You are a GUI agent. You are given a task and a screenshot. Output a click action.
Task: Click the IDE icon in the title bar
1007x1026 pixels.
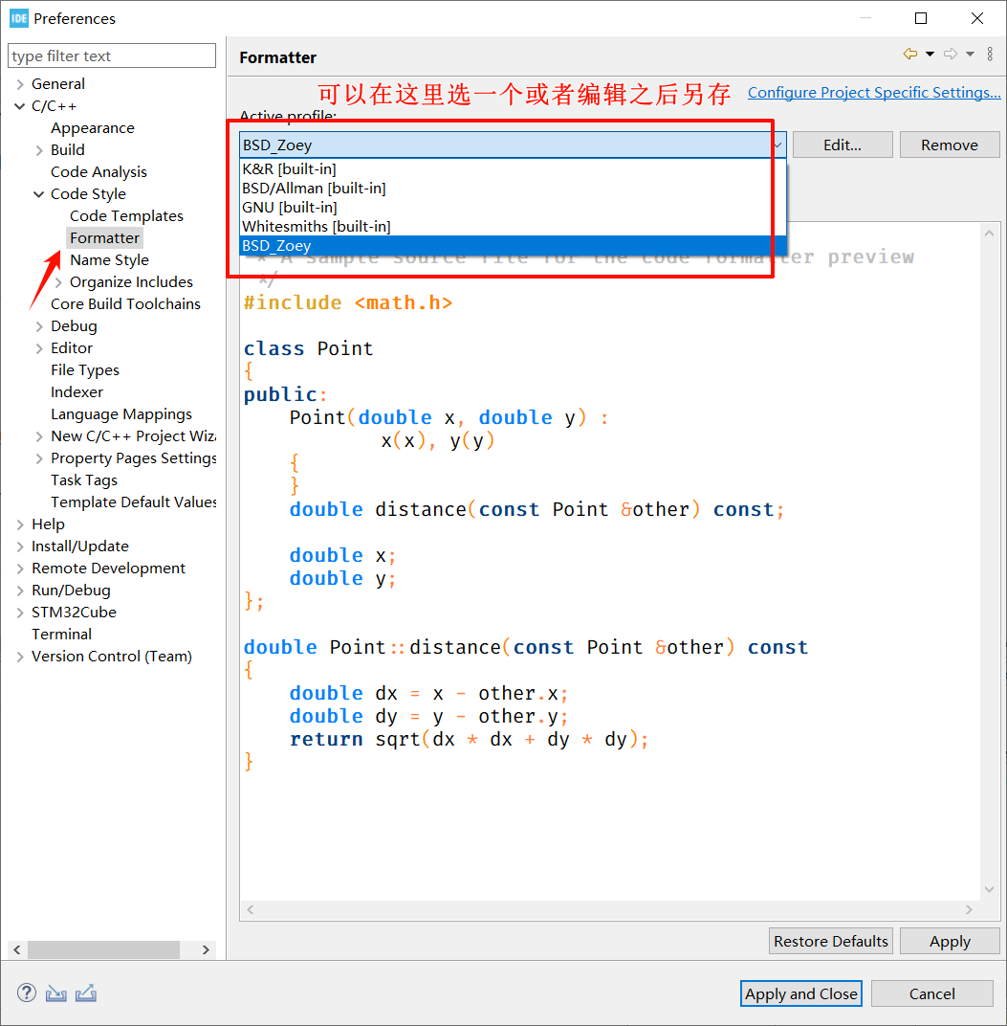point(18,17)
